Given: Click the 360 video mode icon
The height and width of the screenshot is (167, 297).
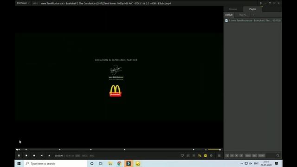Looking at the screenshot, I should pyautogui.click(x=194, y=156).
